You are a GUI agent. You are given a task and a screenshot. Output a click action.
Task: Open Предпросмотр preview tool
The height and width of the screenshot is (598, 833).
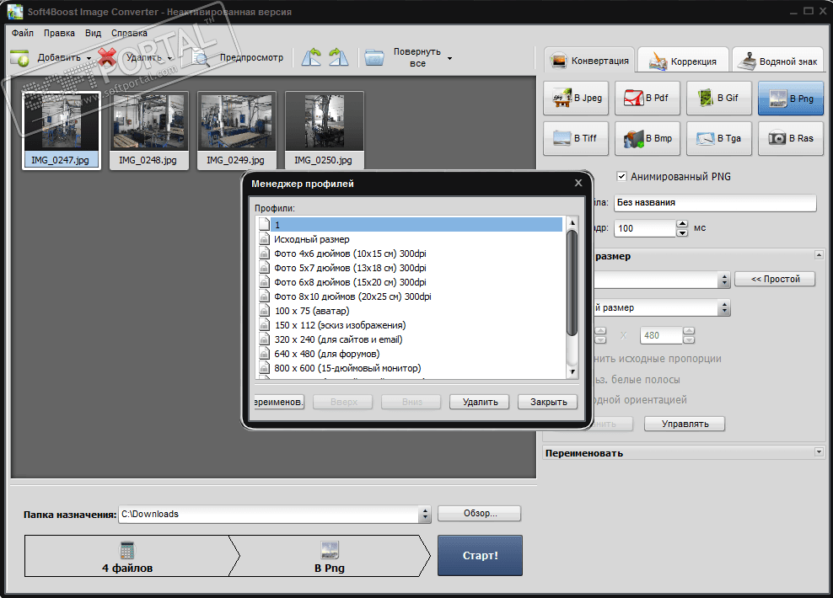[238, 57]
